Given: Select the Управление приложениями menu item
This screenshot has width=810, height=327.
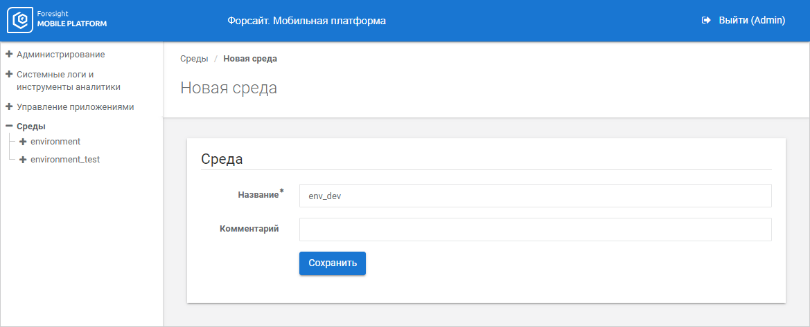Looking at the screenshot, I should (x=75, y=107).
